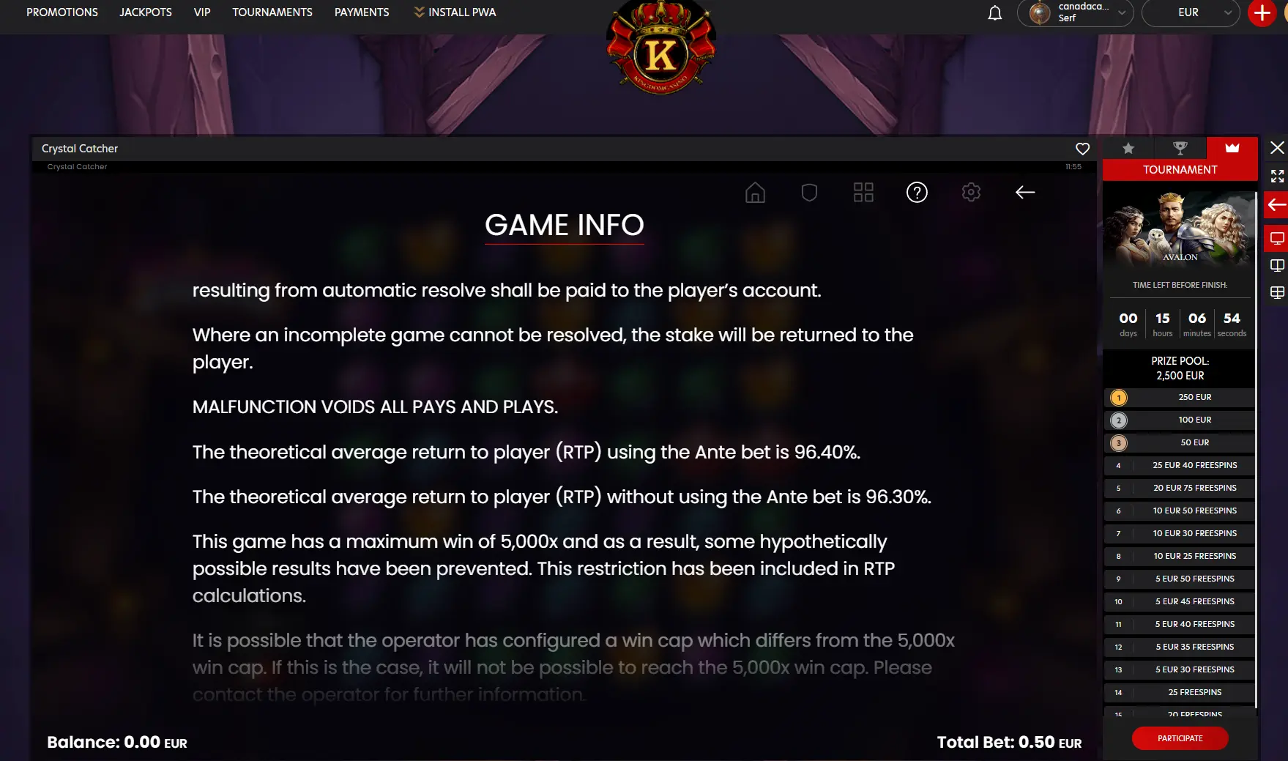Open game settings gear icon
The height and width of the screenshot is (761, 1288).
971,193
